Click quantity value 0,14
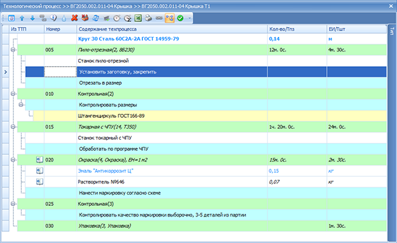Screen dimensions: 397x243 274,39
